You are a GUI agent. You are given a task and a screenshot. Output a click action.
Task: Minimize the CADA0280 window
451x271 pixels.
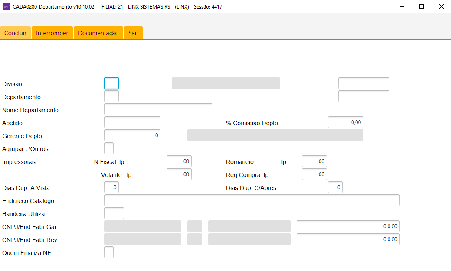click(x=402, y=6)
